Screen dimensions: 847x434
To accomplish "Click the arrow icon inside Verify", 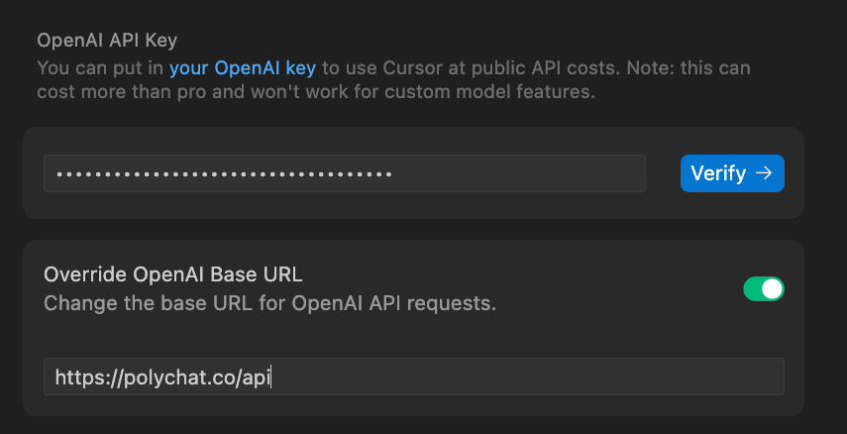I will 764,172.
